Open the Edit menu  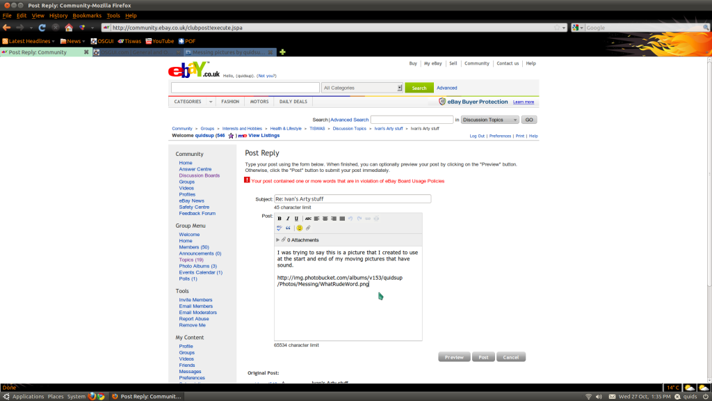(22, 15)
